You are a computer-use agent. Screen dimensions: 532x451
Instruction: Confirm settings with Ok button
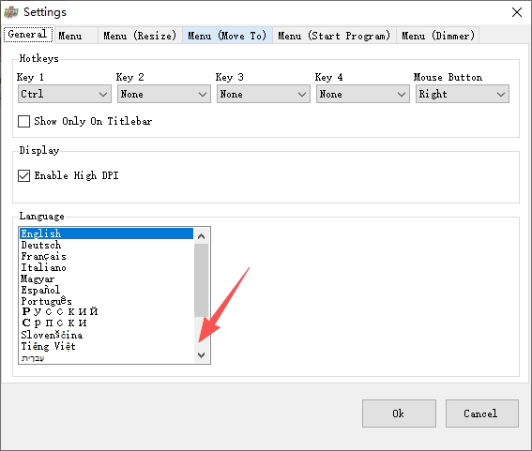[399, 413]
